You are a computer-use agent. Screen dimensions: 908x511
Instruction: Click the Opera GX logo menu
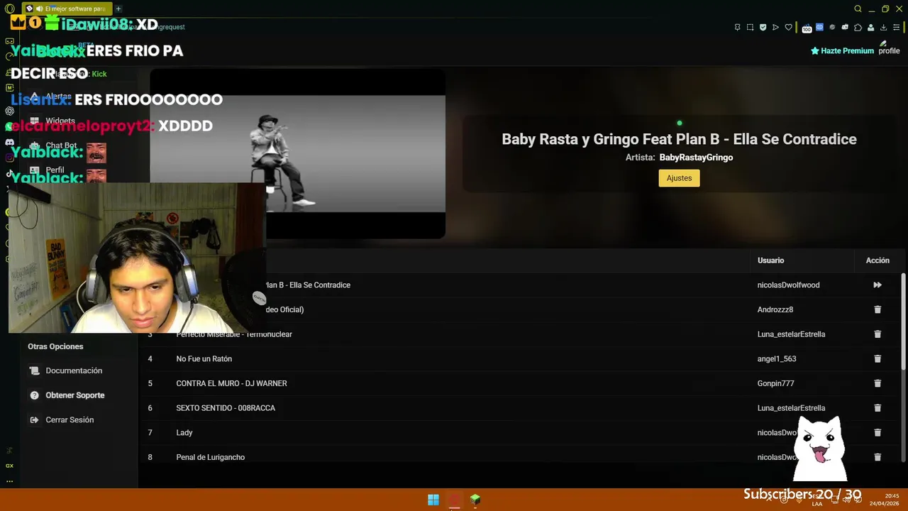pos(9,9)
